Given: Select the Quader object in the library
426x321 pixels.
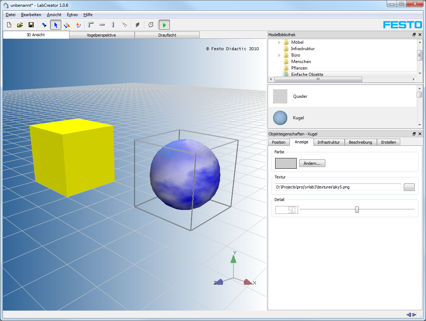Looking at the screenshot, I should [x=342, y=96].
